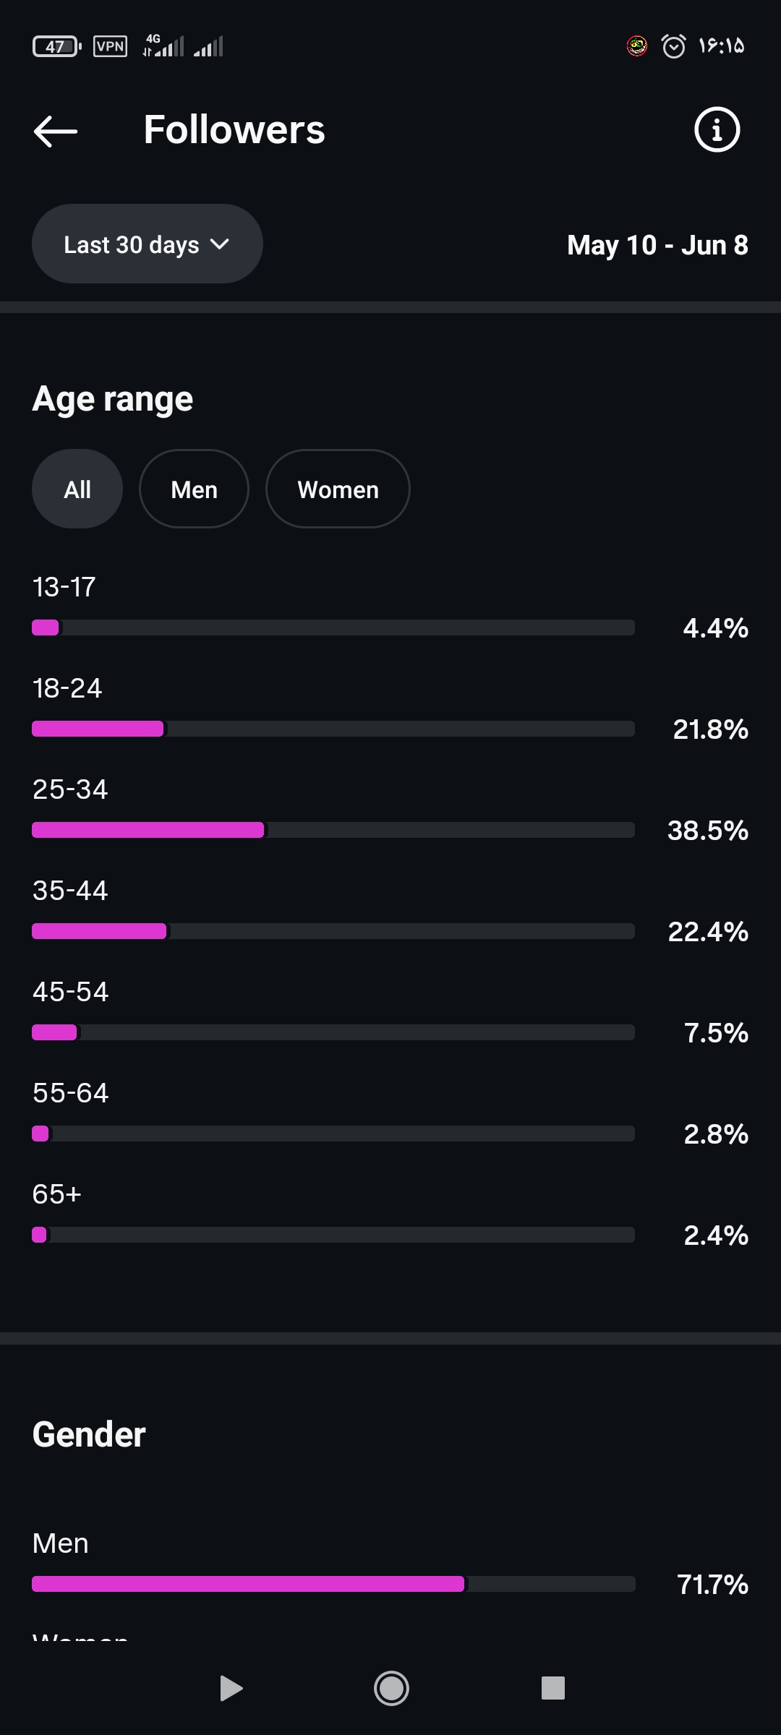Tap the May 10 - Jun 8 date range
Image resolution: width=781 pixels, height=1735 pixels.
click(657, 245)
